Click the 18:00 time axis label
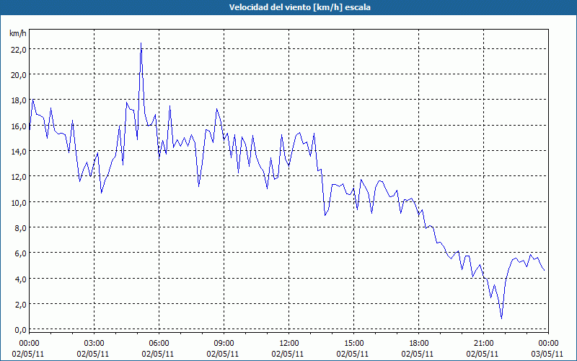 (419, 344)
